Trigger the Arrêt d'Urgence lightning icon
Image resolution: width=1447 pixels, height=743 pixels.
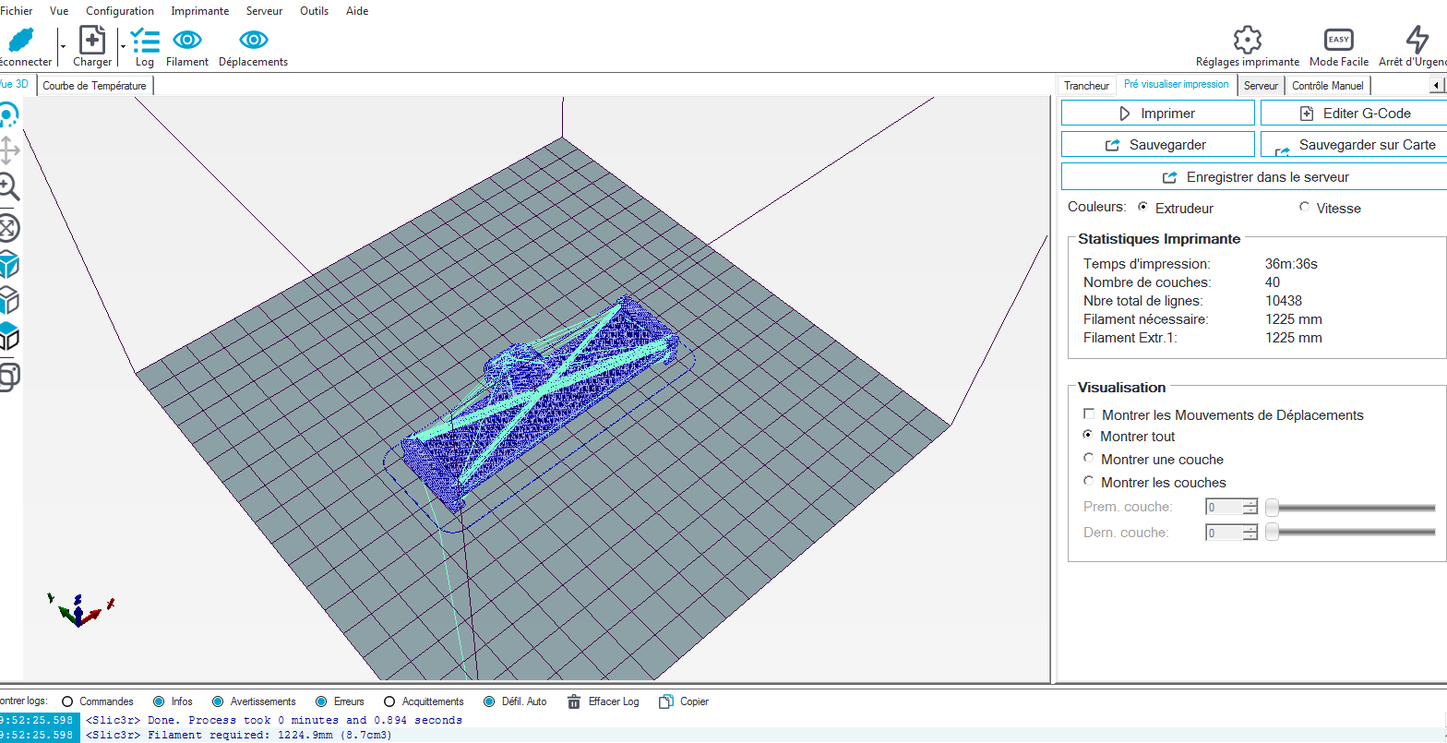point(1417,40)
